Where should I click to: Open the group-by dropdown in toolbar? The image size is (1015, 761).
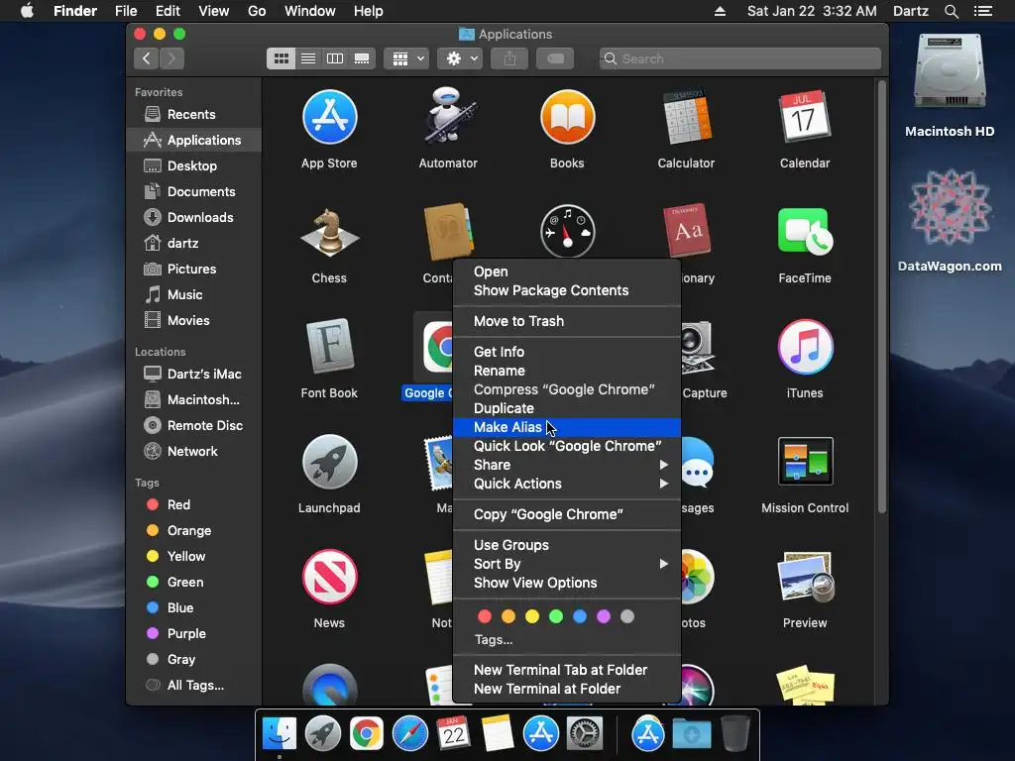406,58
